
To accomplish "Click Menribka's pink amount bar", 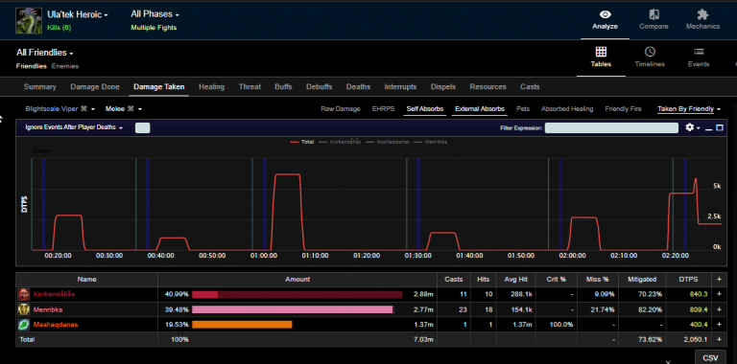I will 293,309.
